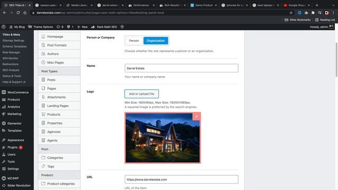This screenshot has height=190, width=338.
Task: Open Schema Templates submenu link
Action: coord(15,46)
